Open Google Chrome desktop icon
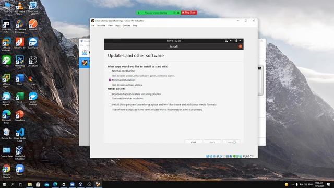 coord(6,171)
